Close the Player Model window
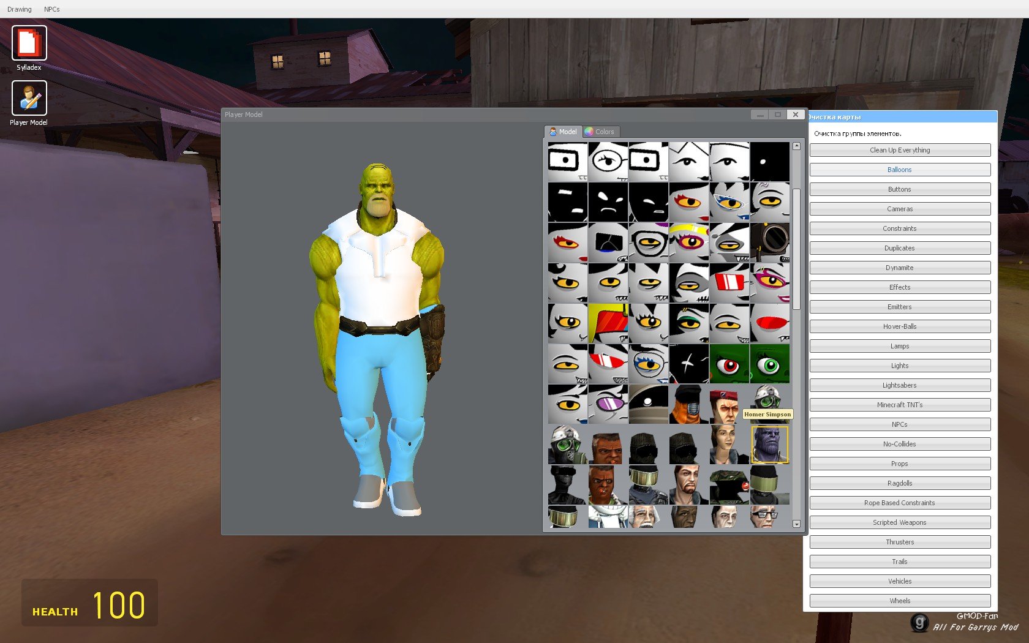Image resolution: width=1029 pixels, height=643 pixels. [795, 115]
